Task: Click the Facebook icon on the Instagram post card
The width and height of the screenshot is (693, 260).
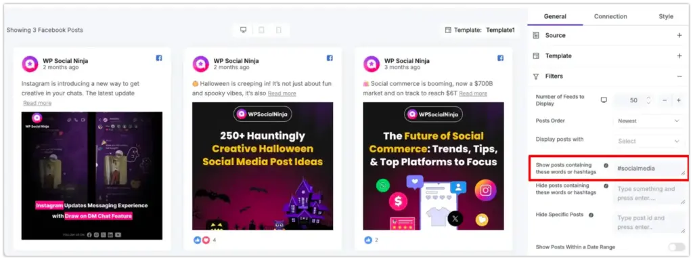Action: [x=158, y=58]
